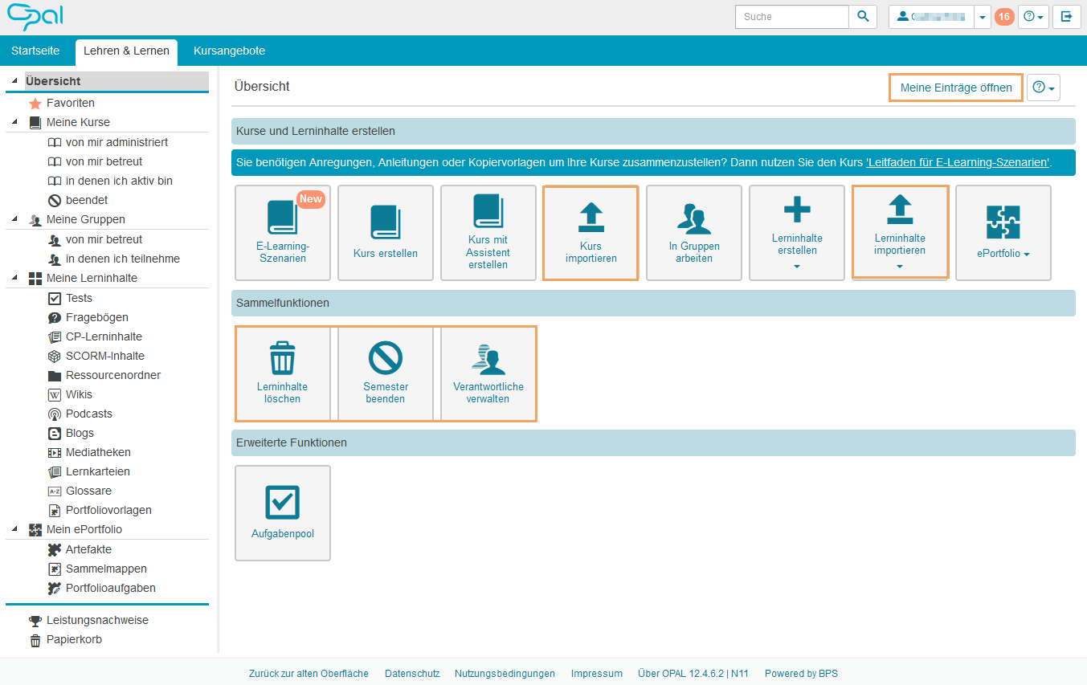Collapse the Meine Kurse tree node
Image resolution: width=1087 pixels, height=685 pixels.
coord(14,122)
